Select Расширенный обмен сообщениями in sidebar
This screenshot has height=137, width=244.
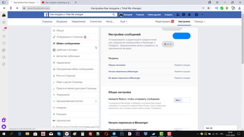[x=75, y=69]
